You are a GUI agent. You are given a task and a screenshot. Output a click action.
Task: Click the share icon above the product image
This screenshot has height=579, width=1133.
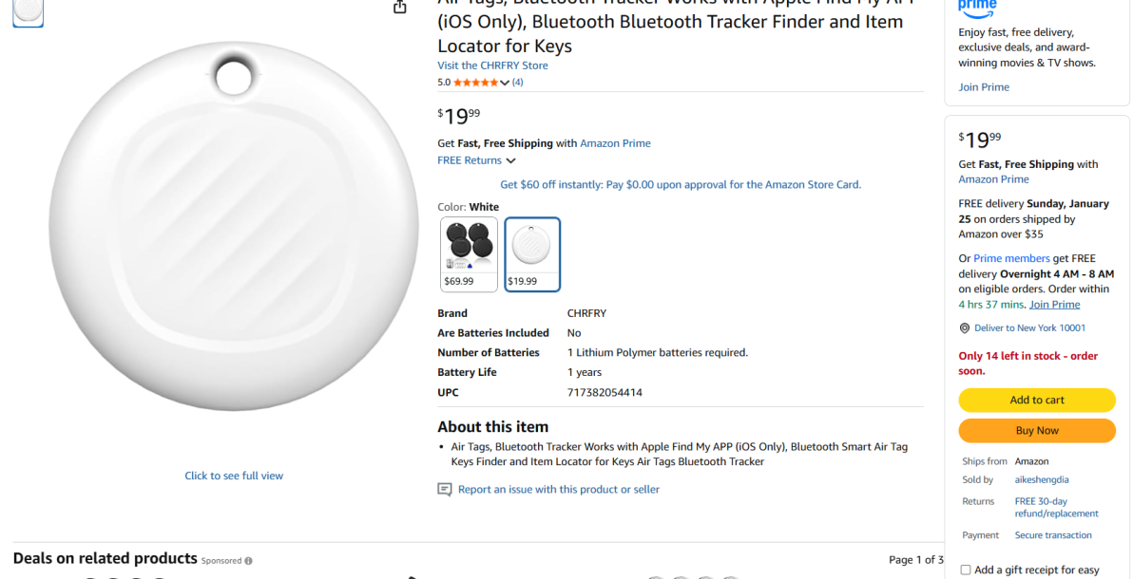(x=400, y=7)
